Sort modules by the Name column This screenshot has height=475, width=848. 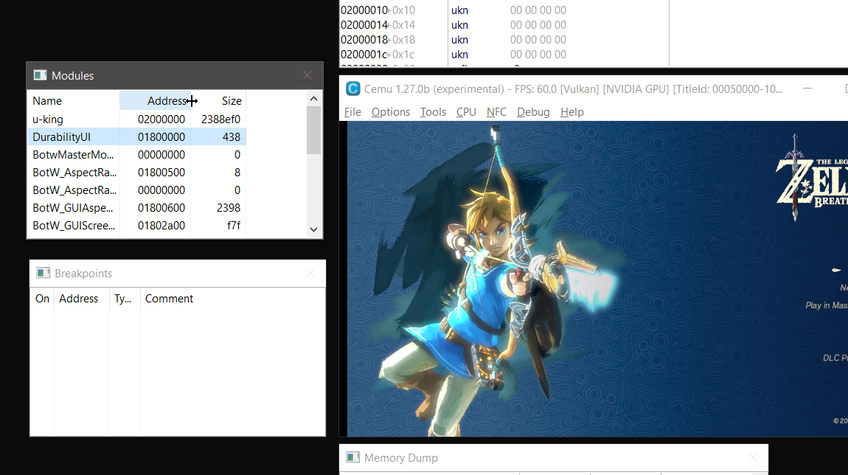coord(47,100)
